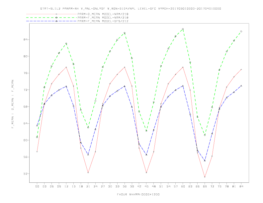
Task: Click x-axis forecast hour label 69
Action: coord(205,186)
